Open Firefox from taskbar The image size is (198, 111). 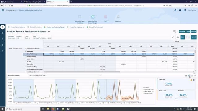(x=53, y=109)
